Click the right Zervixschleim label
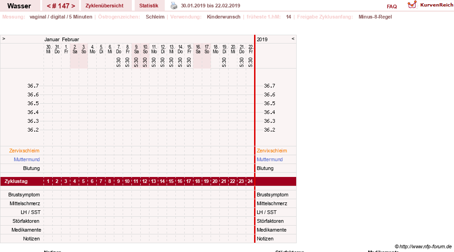 (x=272, y=151)
